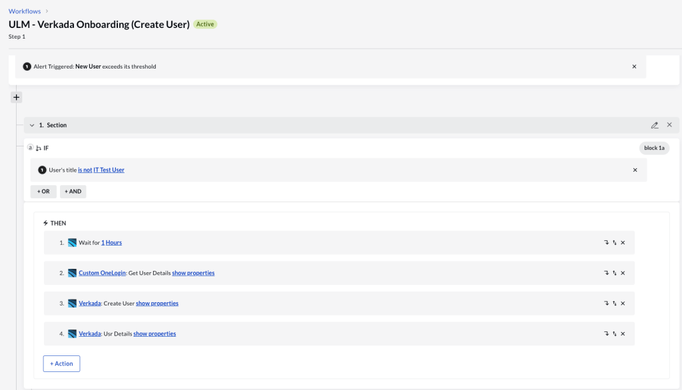
Task: Reorder the Usr Details action using swap arrows
Action: click(x=614, y=333)
